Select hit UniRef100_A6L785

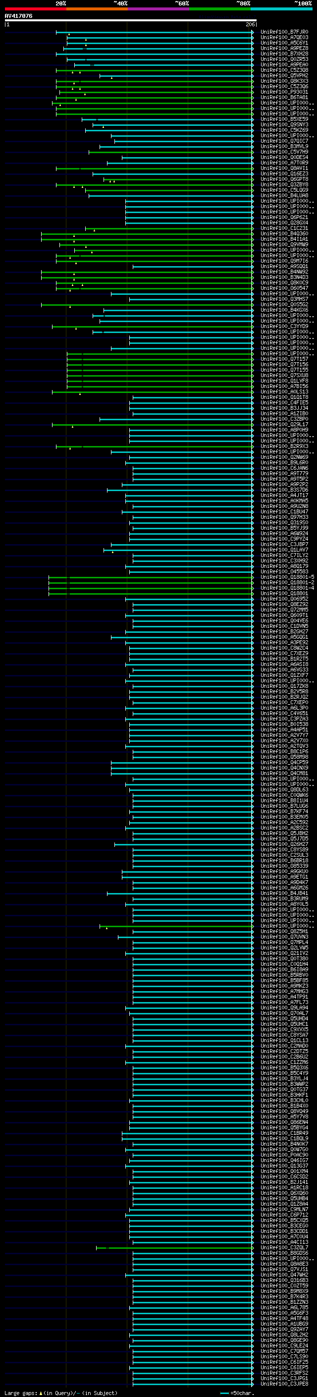[x=284, y=1307]
